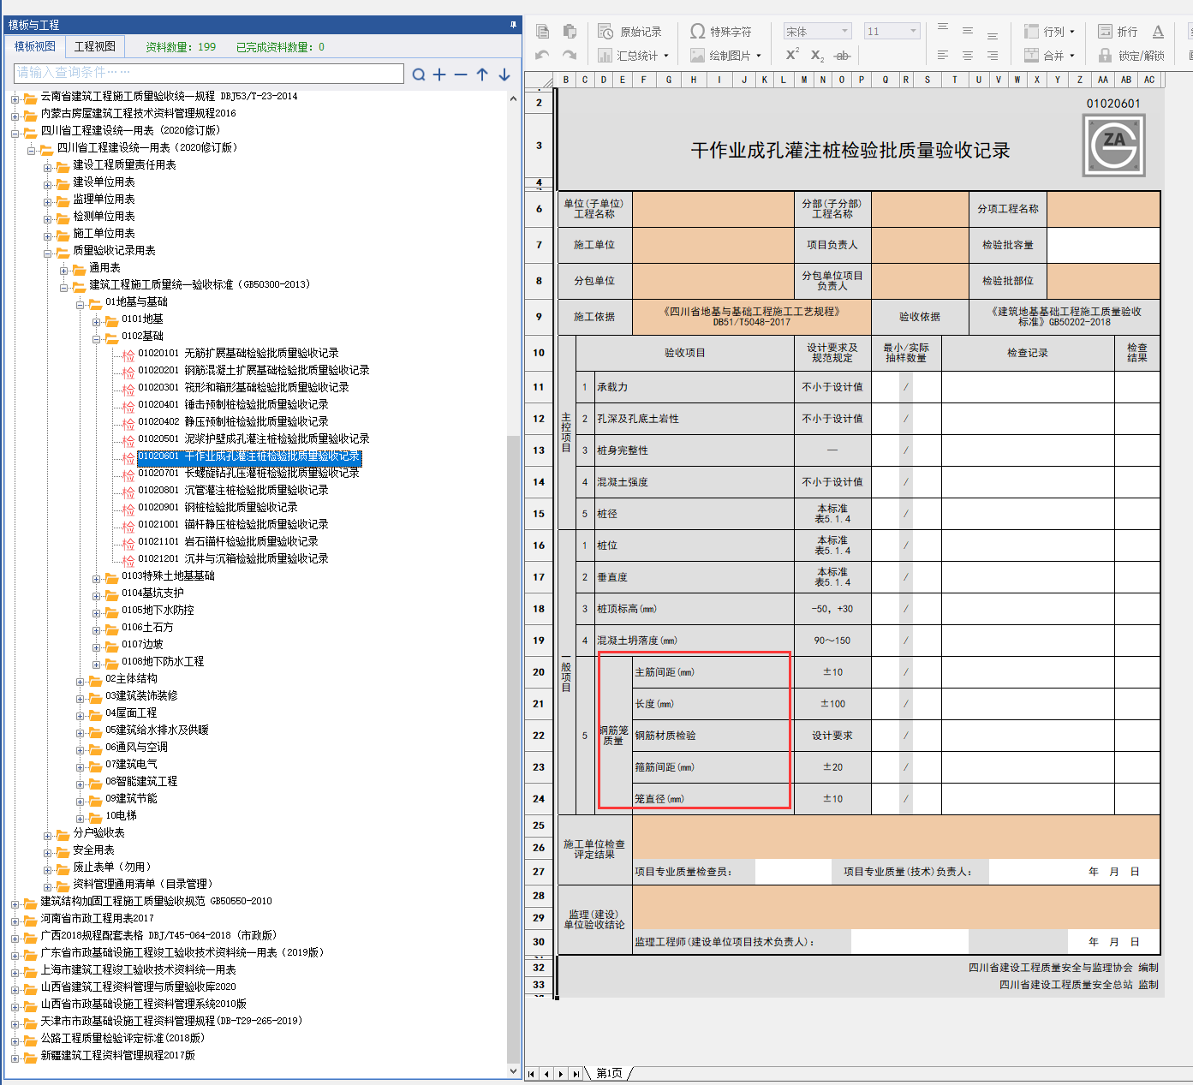Click the query condition search field

click(x=209, y=73)
